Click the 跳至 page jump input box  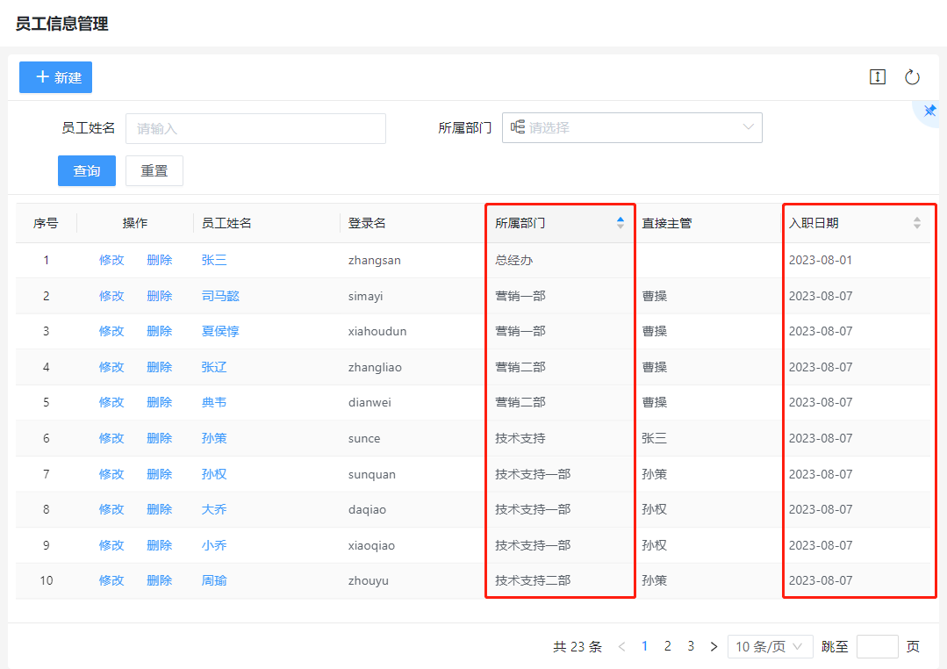point(877,647)
